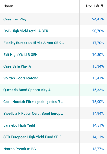Image resolution: width=107 pixels, height=154 pixels.
Task: Click the Namn column header
Action: (8, 6)
